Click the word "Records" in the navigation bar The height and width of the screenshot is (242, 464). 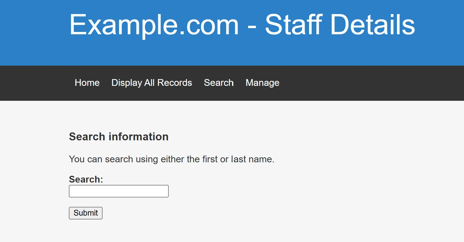click(175, 83)
